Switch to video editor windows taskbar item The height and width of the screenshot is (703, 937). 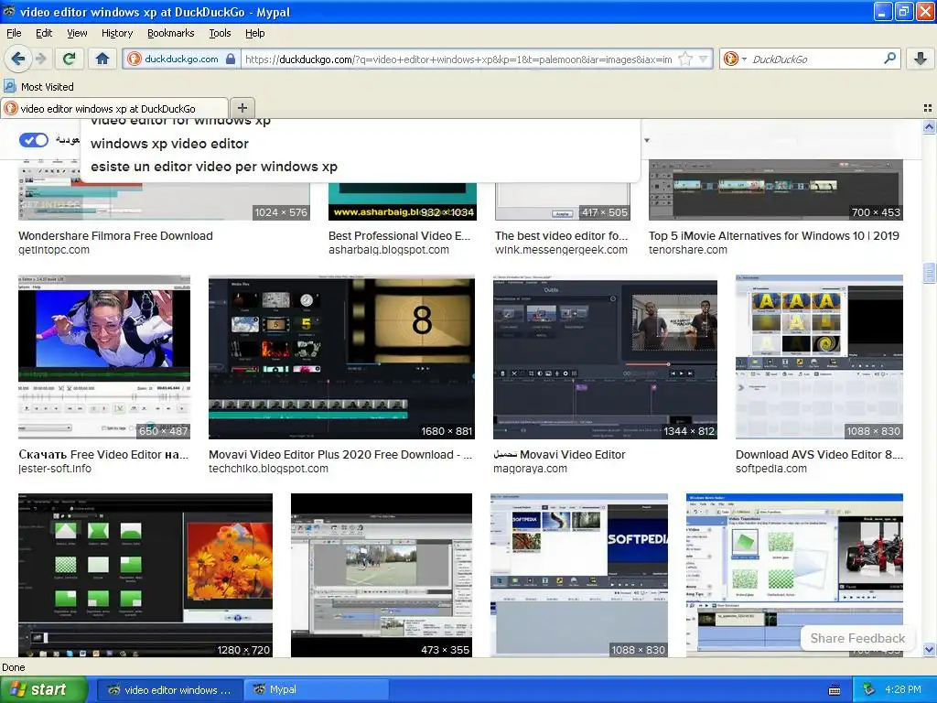pyautogui.click(x=169, y=690)
